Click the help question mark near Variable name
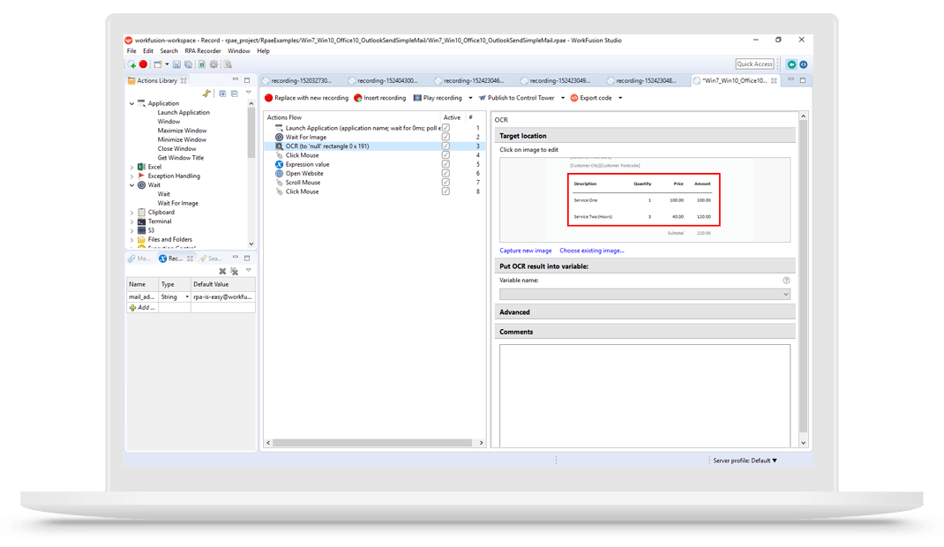Screen dimensions: 944x547 pos(786,281)
